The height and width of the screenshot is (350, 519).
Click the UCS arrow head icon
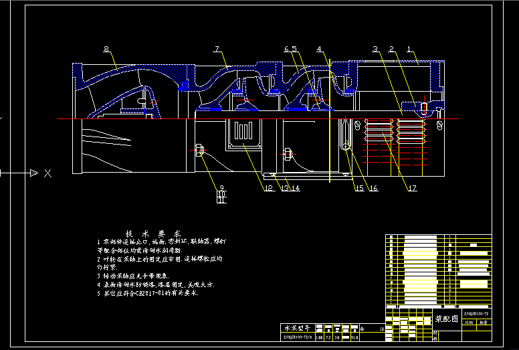pos(33,173)
